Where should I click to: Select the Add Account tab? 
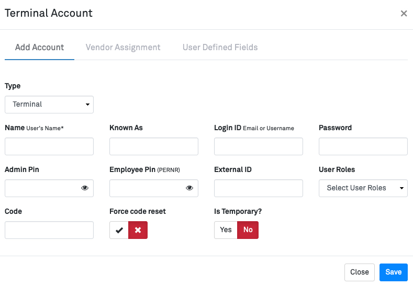click(x=39, y=48)
